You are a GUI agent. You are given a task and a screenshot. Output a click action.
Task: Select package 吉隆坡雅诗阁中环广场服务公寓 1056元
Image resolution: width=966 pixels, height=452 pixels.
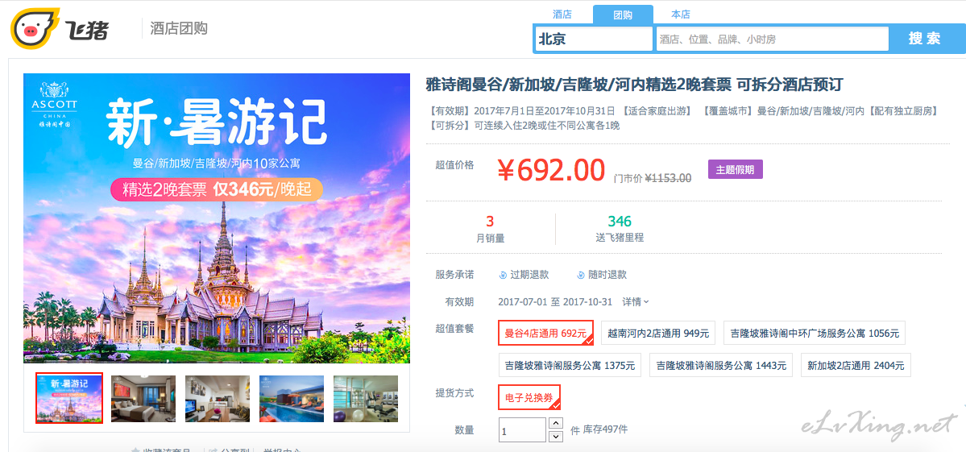[x=815, y=333]
